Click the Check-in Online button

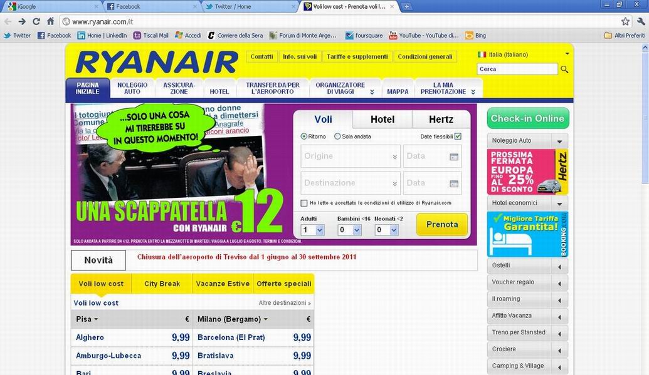click(528, 119)
